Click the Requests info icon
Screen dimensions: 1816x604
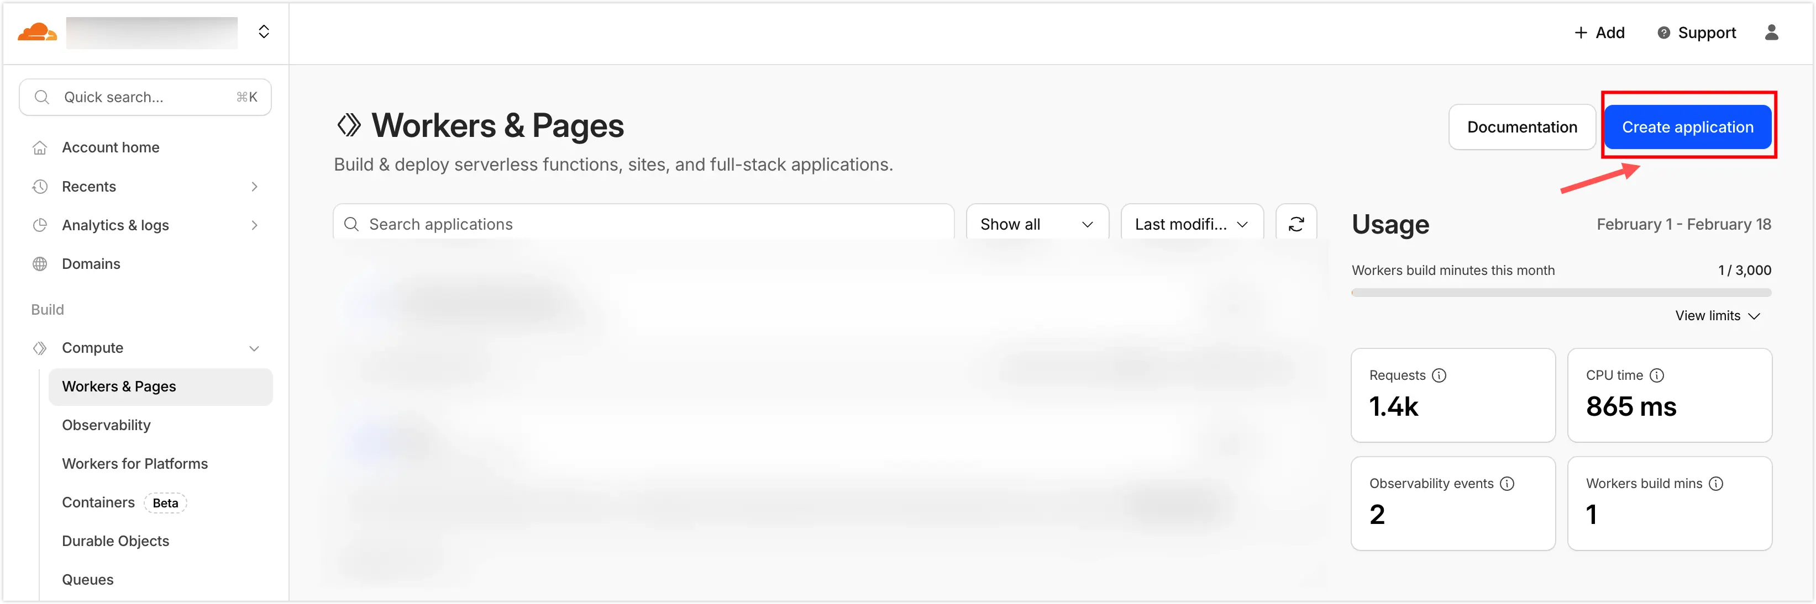pyautogui.click(x=1439, y=375)
